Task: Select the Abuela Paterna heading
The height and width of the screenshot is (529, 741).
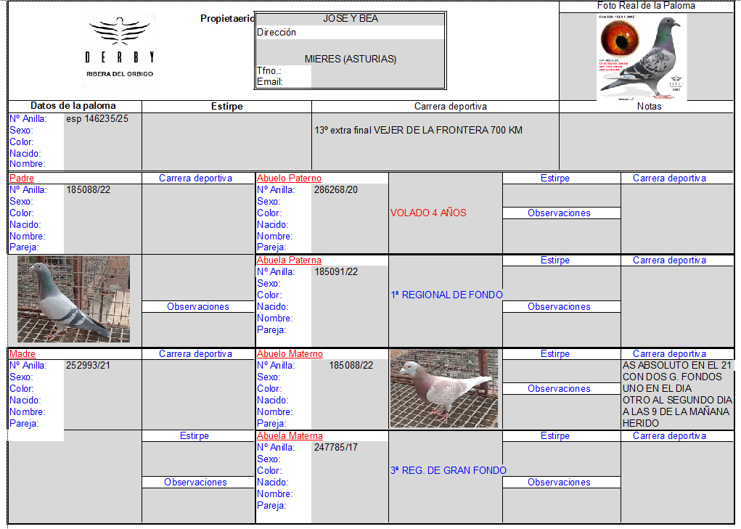Action: pyautogui.click(x=289, y=260)
